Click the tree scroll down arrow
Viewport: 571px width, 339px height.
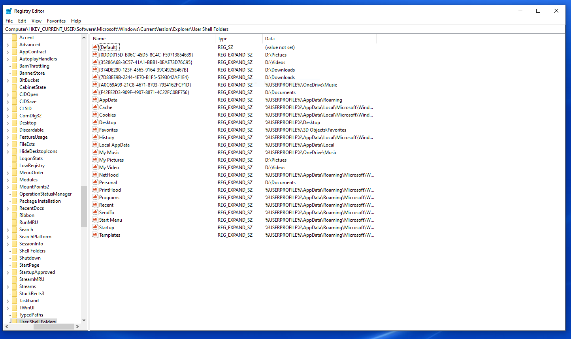coord(84,320)
